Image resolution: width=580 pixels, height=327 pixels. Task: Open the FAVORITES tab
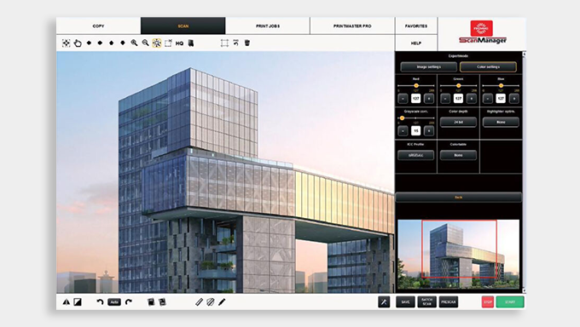coord(416,26)
